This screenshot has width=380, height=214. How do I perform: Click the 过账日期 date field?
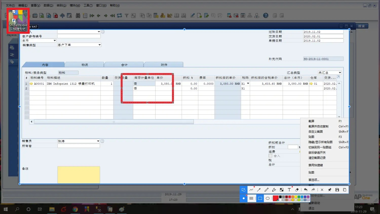click(x=323, y=32)
